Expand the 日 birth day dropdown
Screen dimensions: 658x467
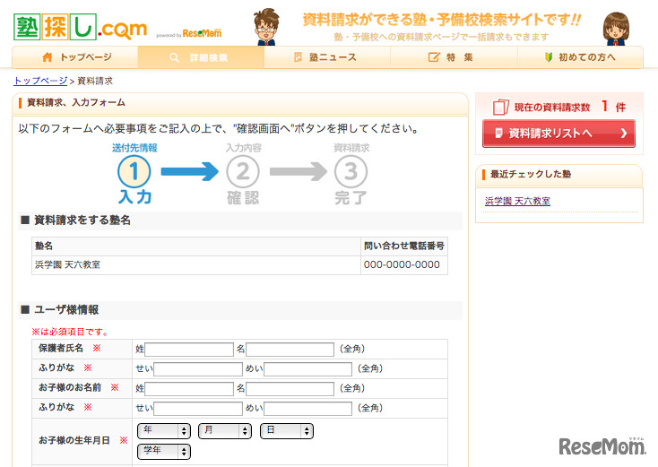(287, 430)
